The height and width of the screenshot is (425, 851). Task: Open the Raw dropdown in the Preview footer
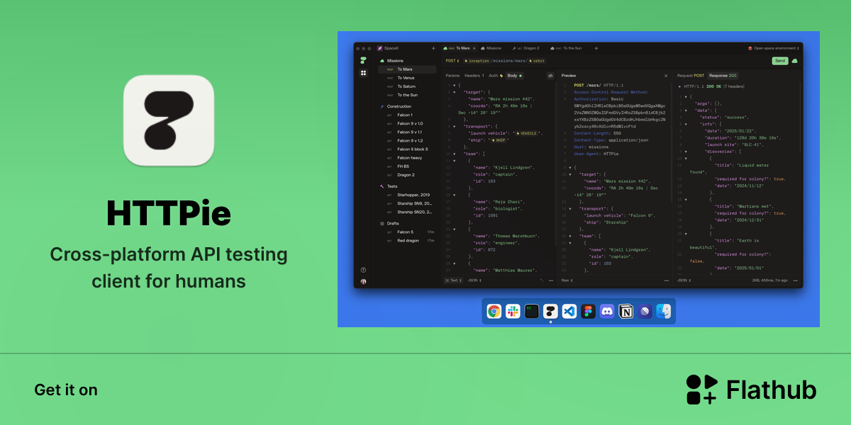567,280
